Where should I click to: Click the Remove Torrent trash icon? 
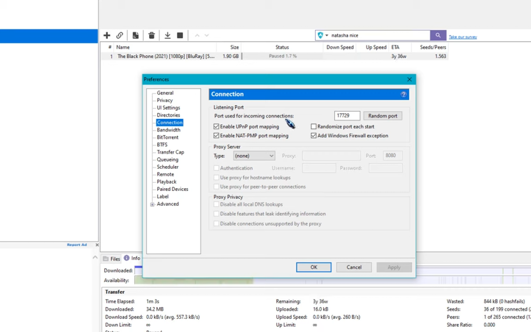[x=151, y=35]
